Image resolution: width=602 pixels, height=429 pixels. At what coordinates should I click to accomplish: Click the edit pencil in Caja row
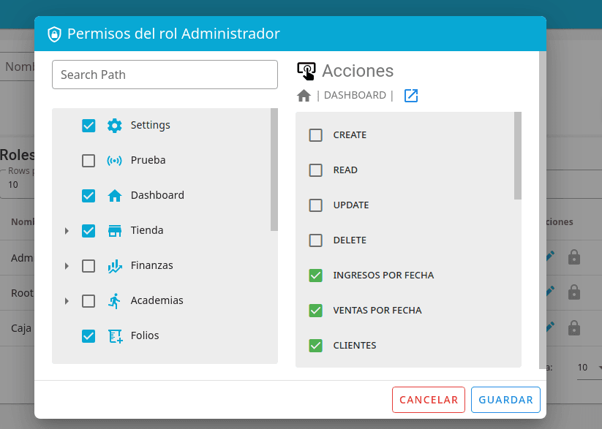click(x=551, y=326)
